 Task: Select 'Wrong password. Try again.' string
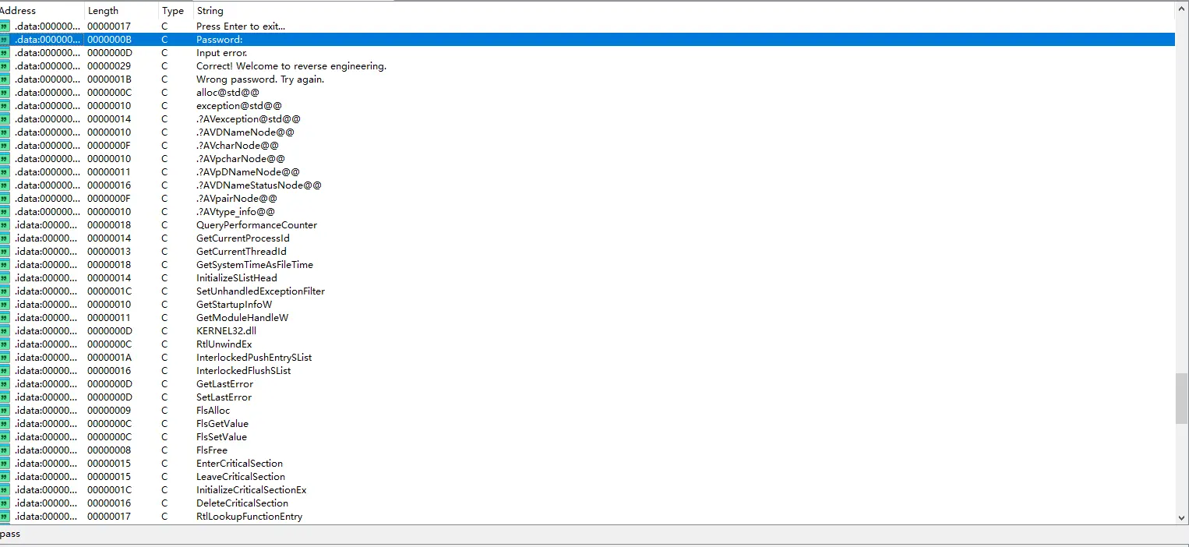pyautogui.click(x=260, y=79)
